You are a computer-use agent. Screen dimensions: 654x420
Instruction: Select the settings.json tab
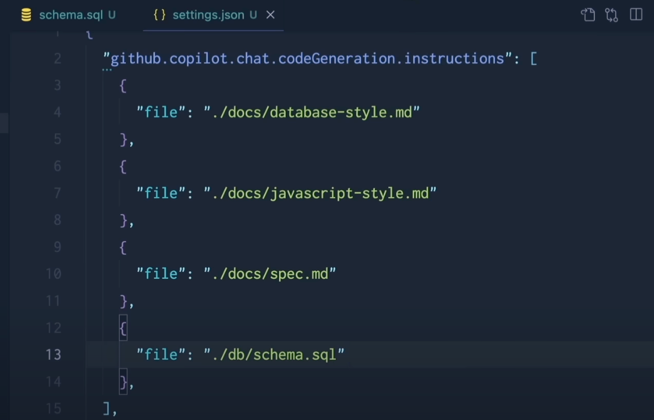[213, 15]
